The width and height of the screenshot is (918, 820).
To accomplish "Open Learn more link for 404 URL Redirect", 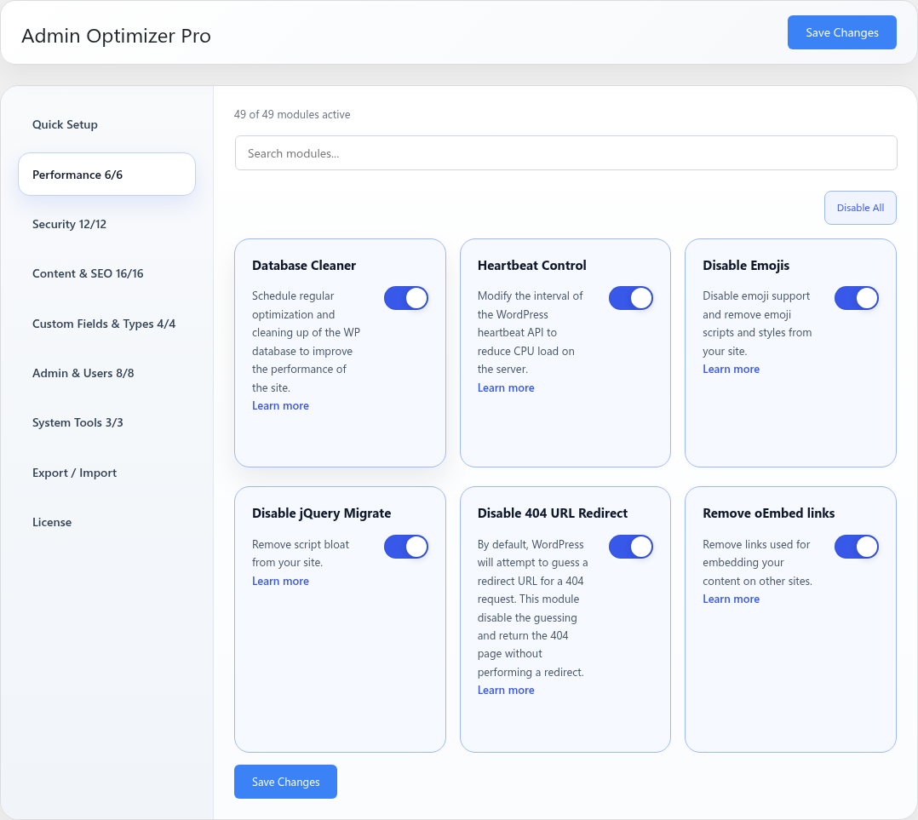I will (x=506, y=690).
